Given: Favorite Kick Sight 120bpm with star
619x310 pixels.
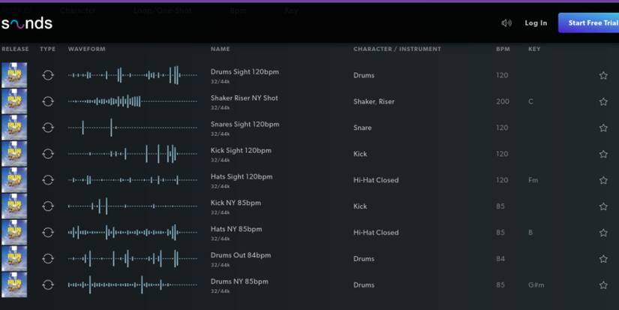Looking at the screenshot, I should (x=603, y=154).
